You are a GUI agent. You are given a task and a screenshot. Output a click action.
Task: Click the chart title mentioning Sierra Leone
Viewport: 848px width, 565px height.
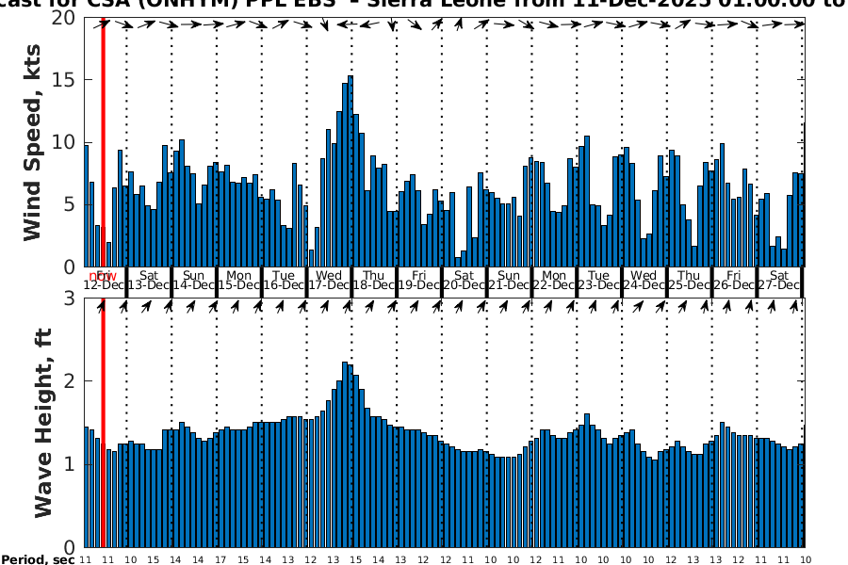[424, 5]
